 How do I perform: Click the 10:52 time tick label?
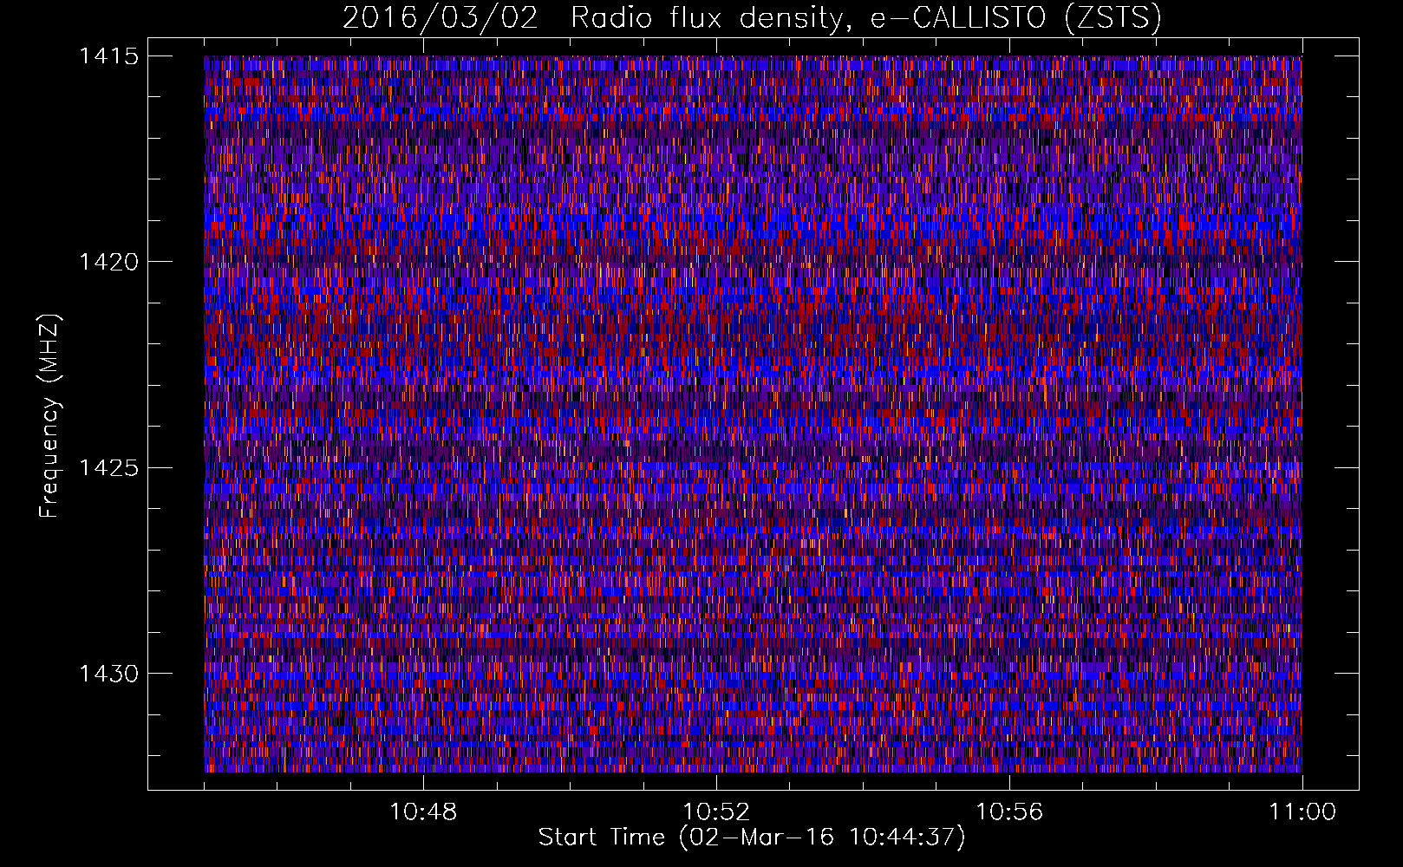pyautogui.click(x=716, y=812)
